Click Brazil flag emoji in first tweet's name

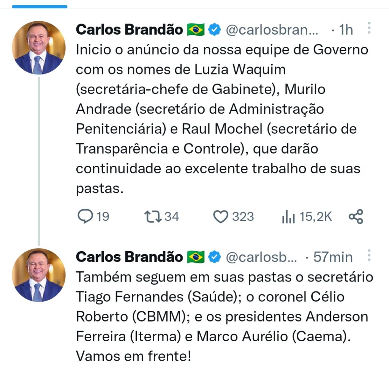(x=196, y=30)
